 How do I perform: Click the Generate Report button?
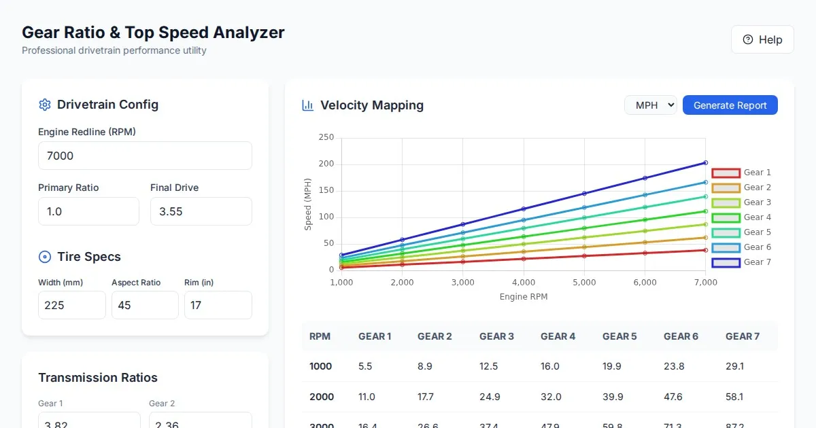(730, 105)
